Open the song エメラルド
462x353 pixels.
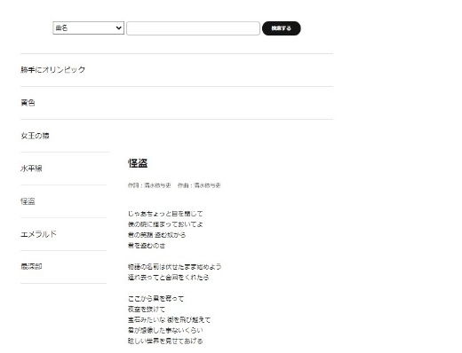38,234
